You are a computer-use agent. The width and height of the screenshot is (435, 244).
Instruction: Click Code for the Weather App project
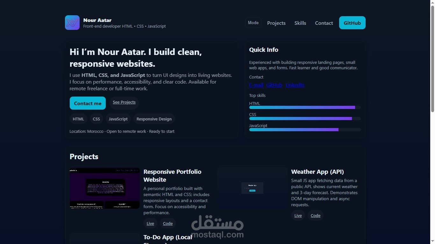tap(315, 215)
